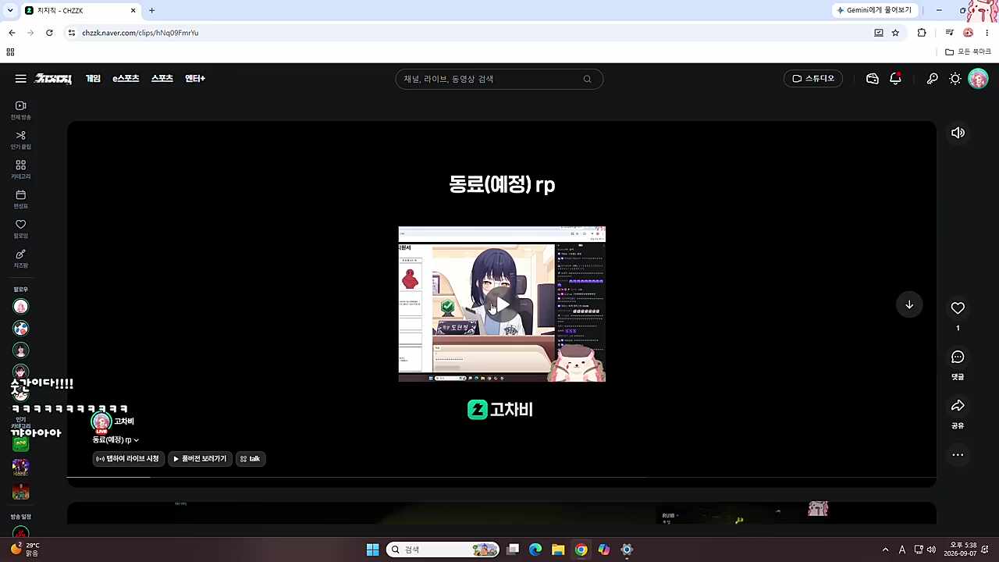
Task: Open third followed channel avatar in sidebar
Action: pyautogui.click(x=21, y=350)
